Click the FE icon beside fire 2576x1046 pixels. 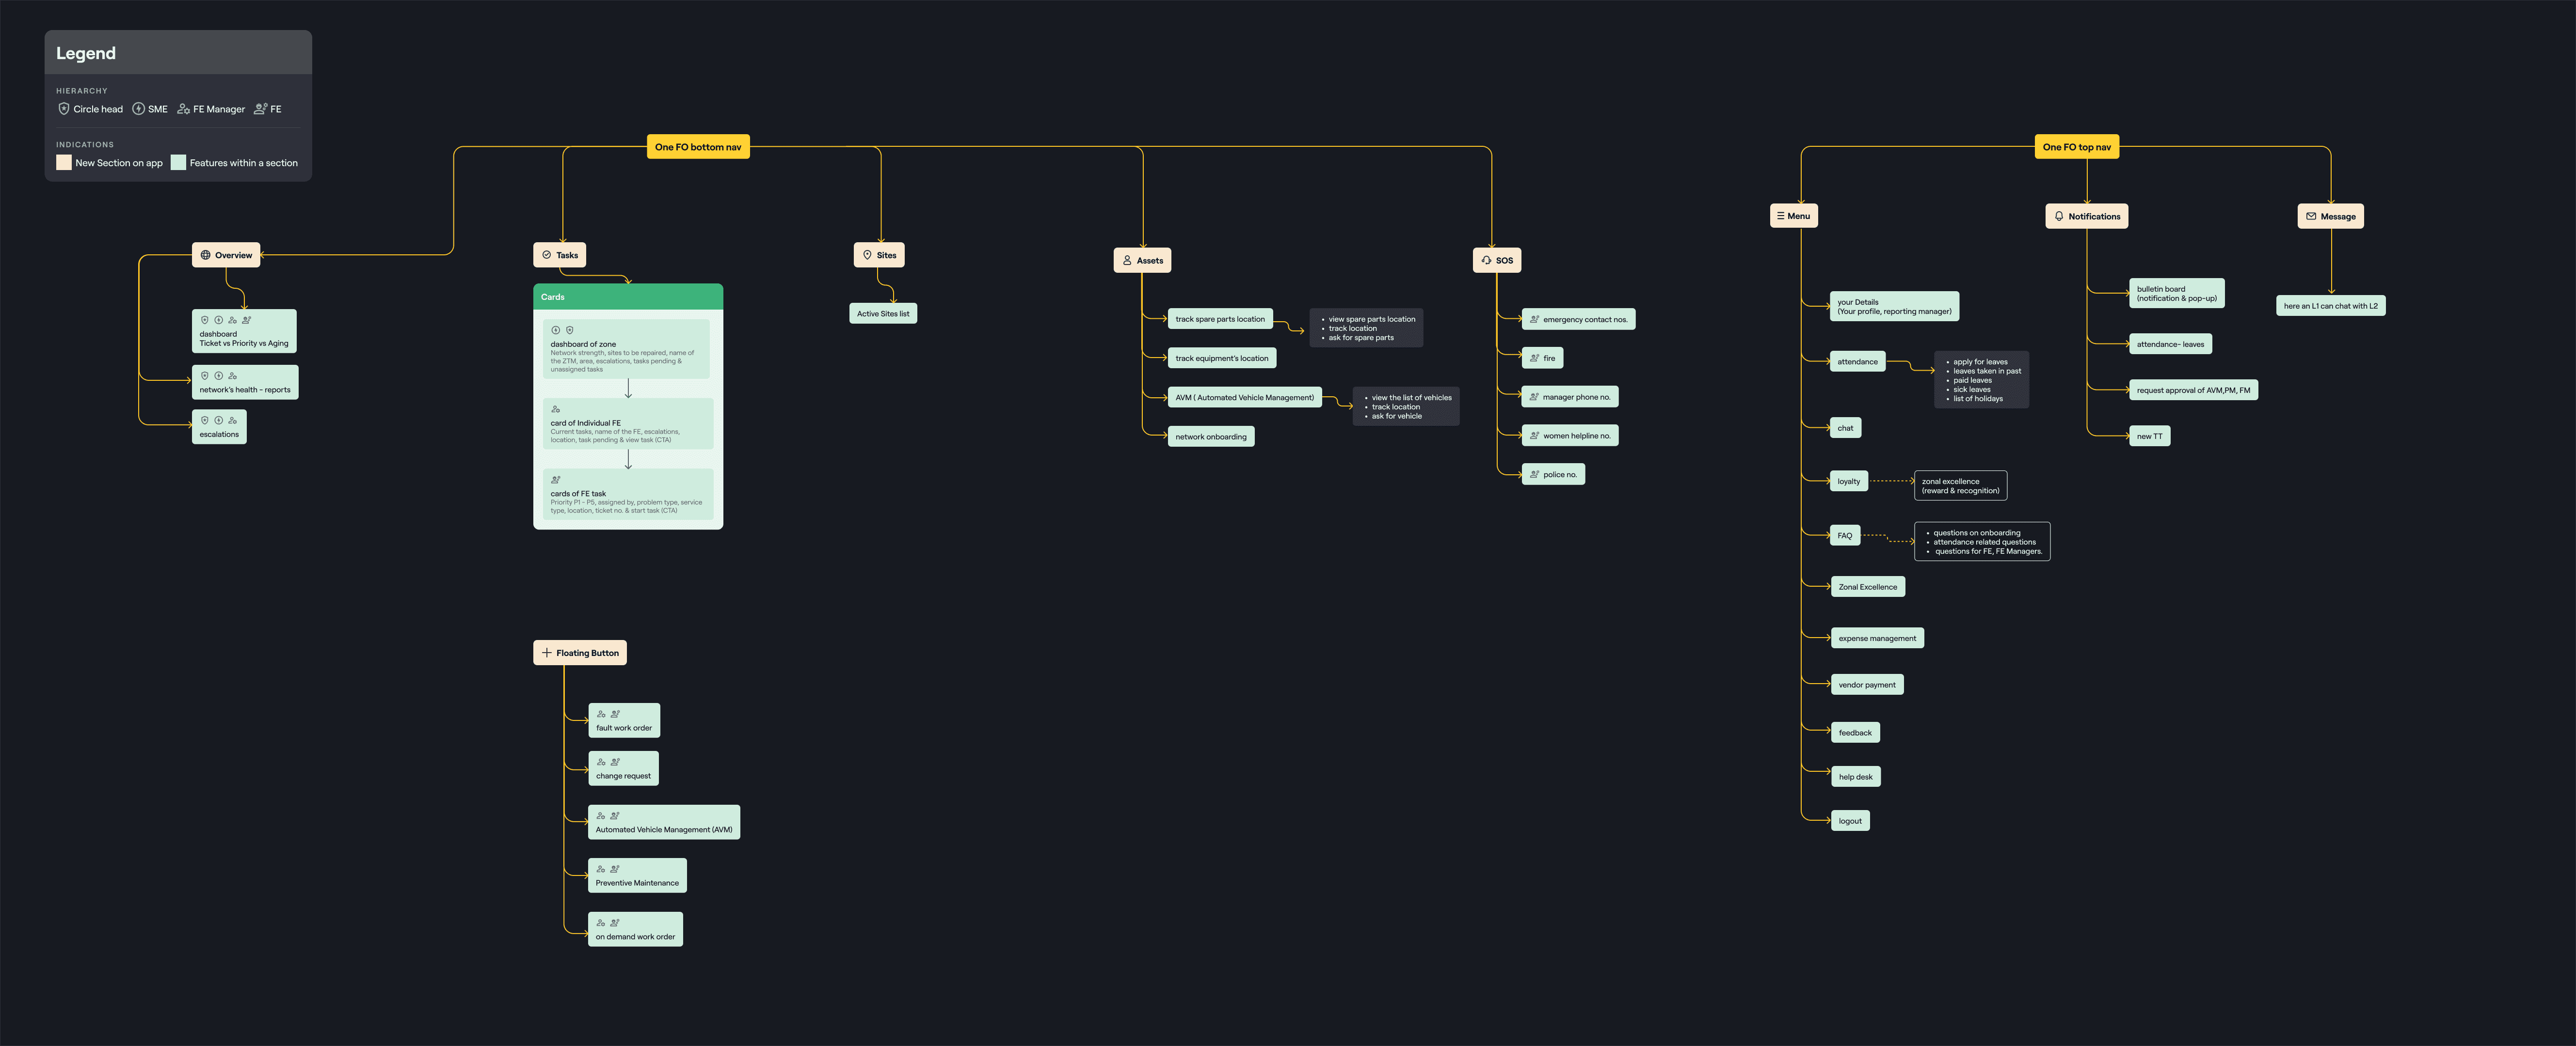1534,358
